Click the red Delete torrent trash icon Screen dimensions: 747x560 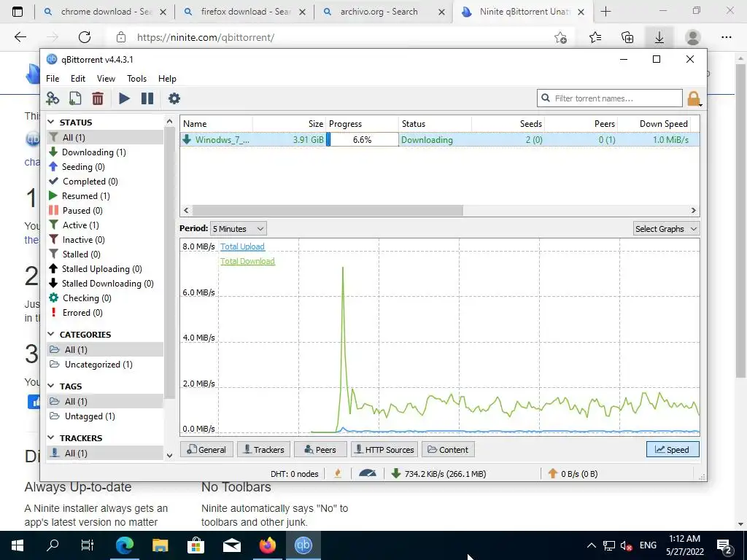[x=98, y=98]
